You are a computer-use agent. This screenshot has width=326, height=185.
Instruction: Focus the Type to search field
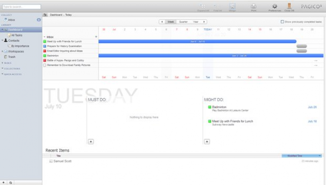21,7
